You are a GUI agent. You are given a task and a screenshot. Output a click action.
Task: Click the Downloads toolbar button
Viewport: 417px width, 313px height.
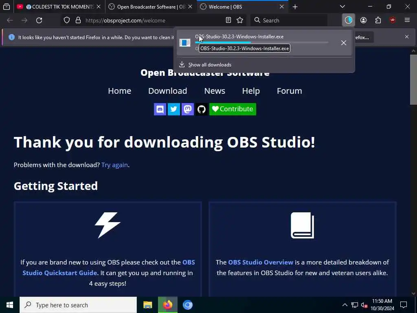[349, 20]
